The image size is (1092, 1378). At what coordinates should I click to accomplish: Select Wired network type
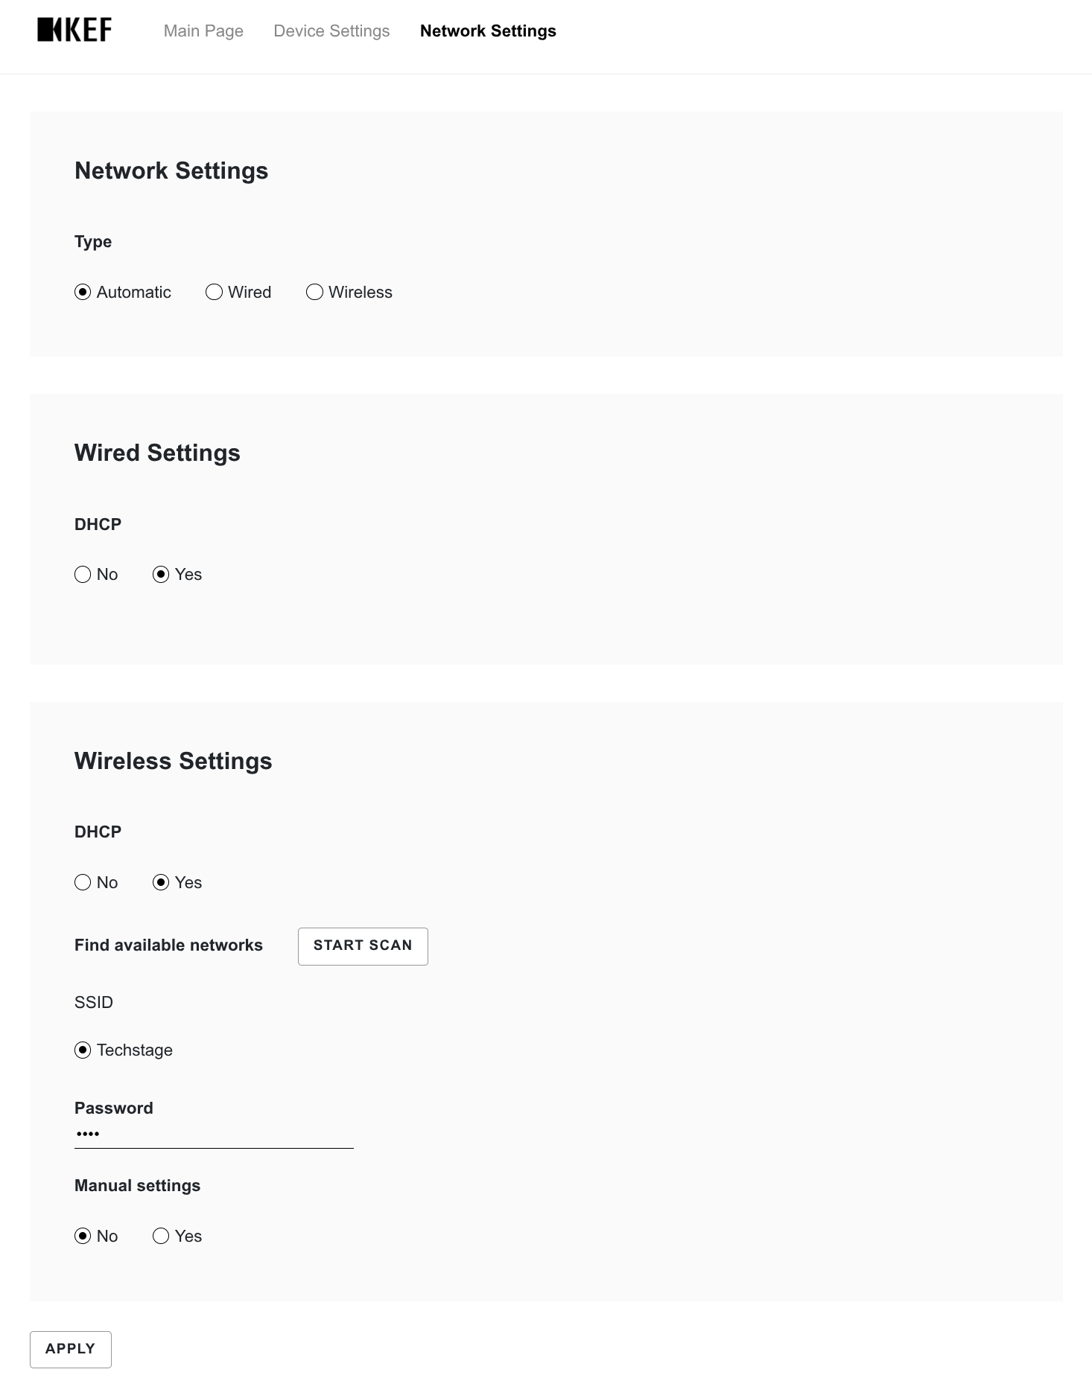point(215,293)
